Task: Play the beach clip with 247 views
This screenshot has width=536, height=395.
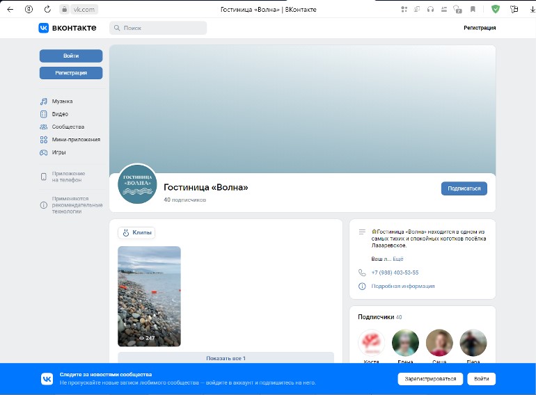Action: tap(149, 296)
